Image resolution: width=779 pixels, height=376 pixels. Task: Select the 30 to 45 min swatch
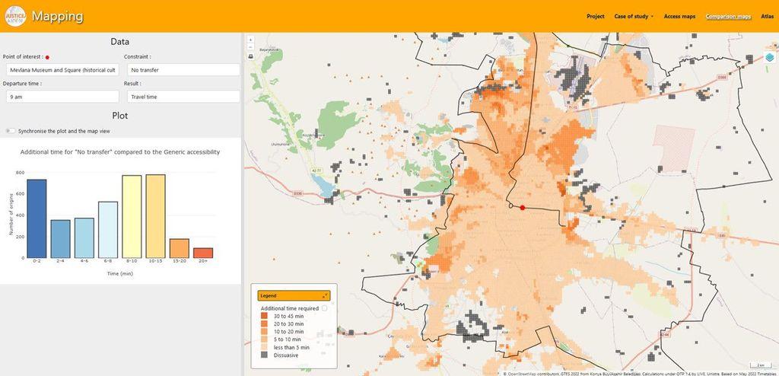(264, 316)
